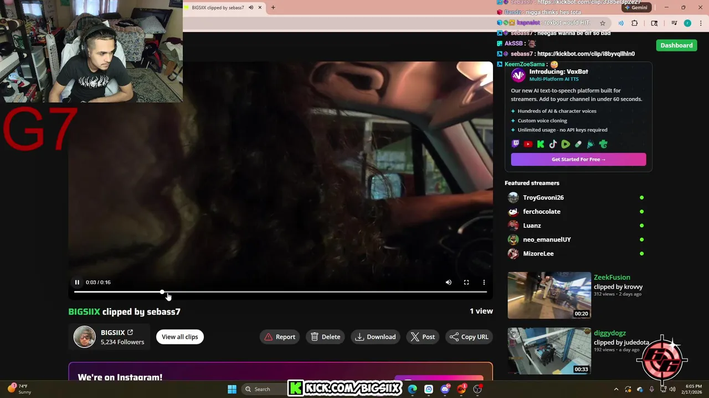This screenshot has width=709, height=398.
Task: Open EA app from taskbar
Action: point(461,389)
